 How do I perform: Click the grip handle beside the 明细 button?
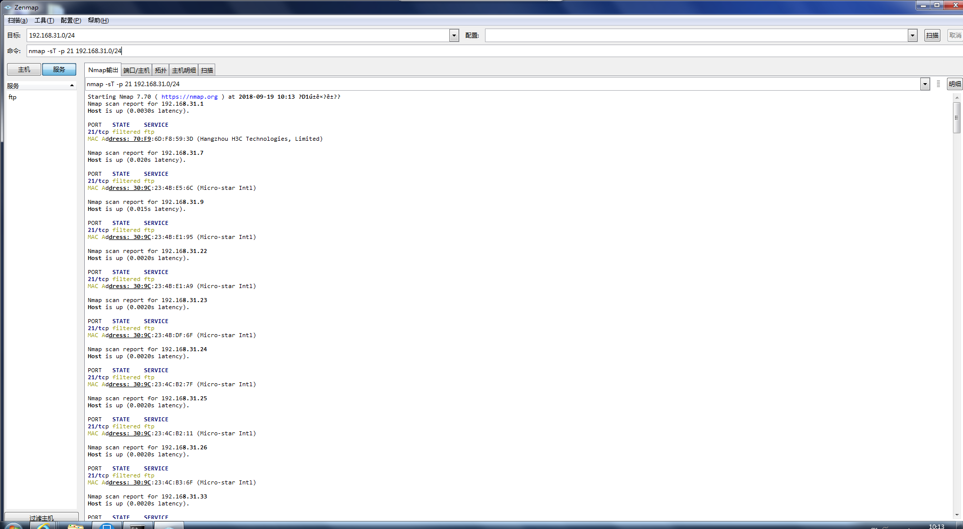pos(938,84)
